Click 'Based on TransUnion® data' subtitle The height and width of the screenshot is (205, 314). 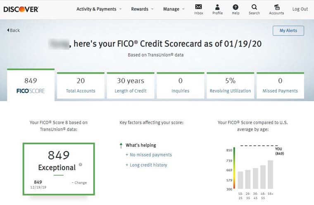click(x=156, y=55)
